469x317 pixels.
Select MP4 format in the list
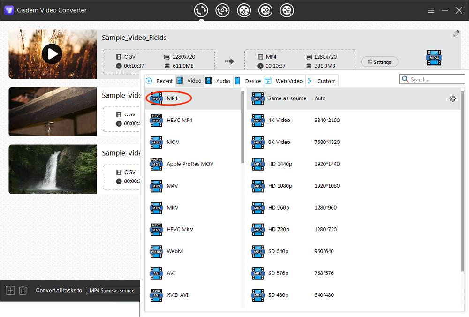193,98
